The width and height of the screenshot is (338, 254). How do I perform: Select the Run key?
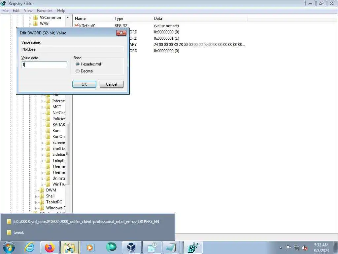(56, 130)
